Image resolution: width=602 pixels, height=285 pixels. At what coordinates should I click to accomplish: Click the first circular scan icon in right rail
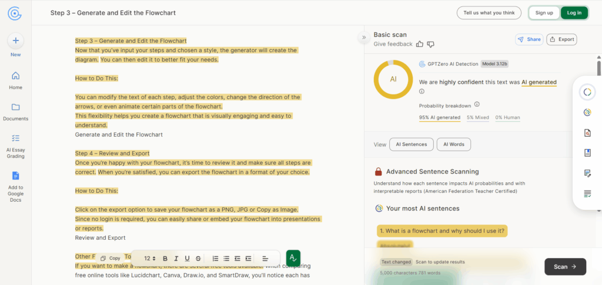pyautogui.click(x=587, y=92)
